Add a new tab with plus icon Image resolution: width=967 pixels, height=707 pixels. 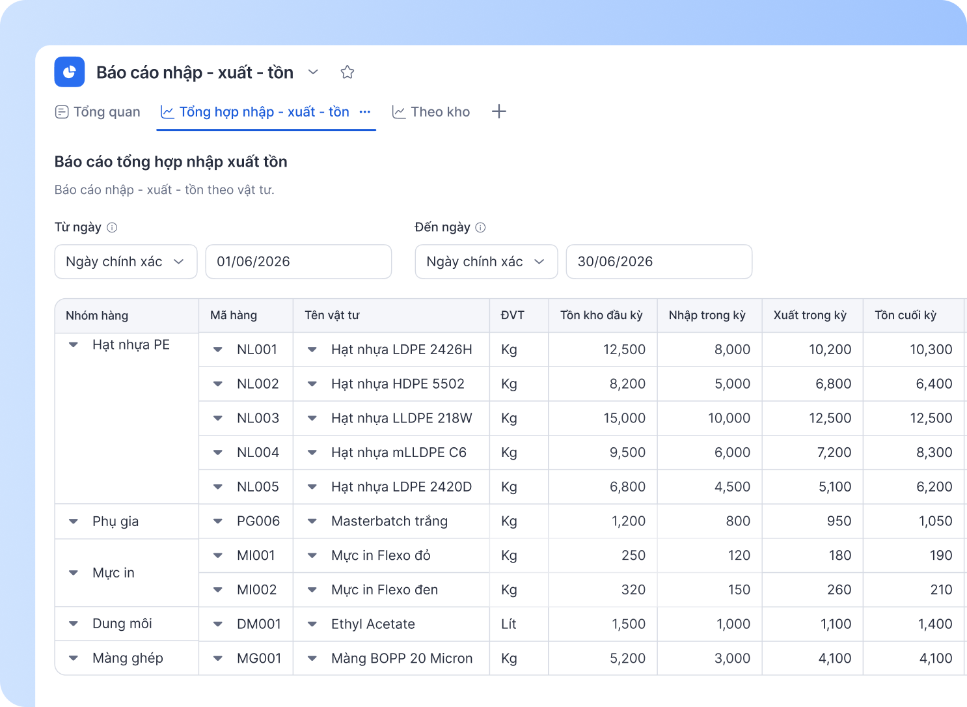tap(499, 112)
